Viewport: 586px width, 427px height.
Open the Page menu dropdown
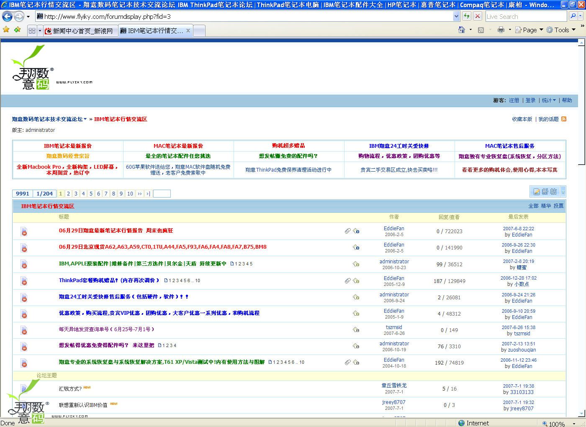coord(529,30)
